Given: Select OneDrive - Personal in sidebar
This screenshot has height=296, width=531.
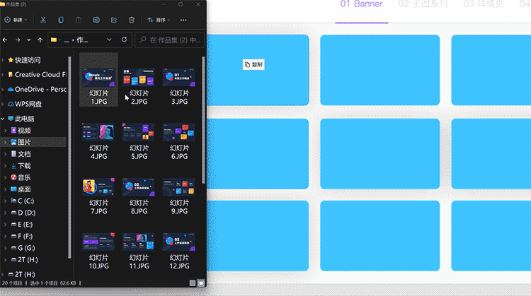Looking at the screenshot, I should [37, 90].
